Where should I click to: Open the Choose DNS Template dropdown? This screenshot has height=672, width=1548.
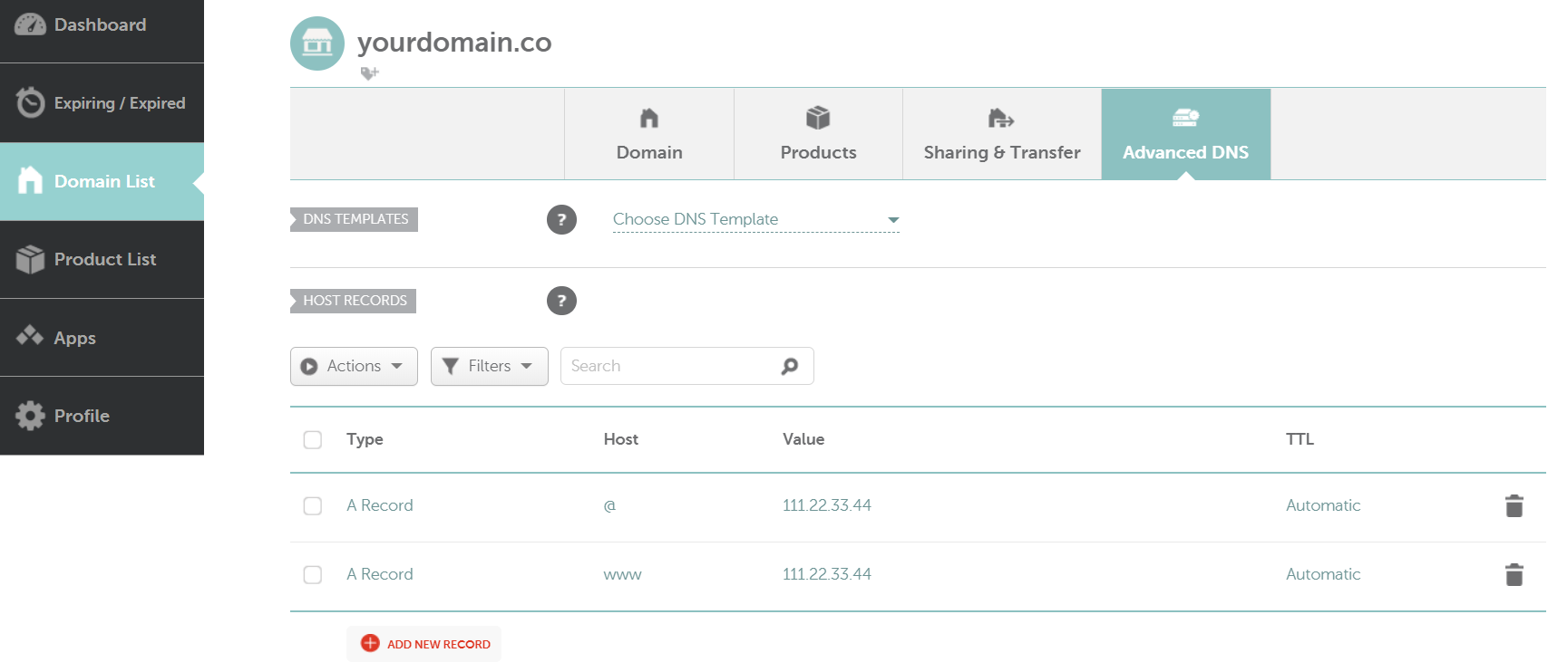coord(756,219)
